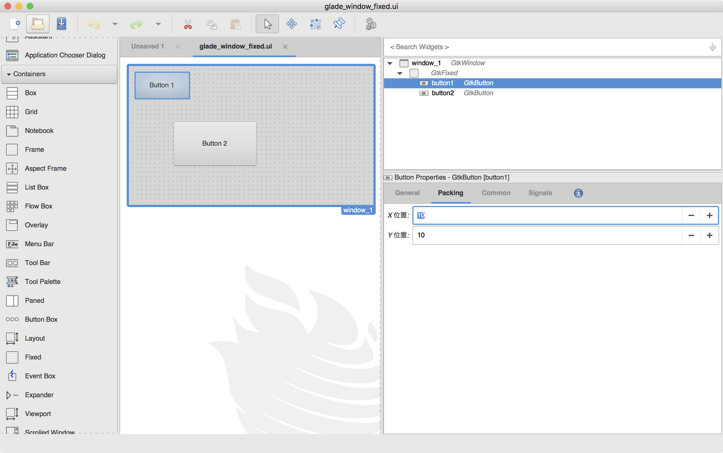This screenshot has height=453, width=723.
Task: Activate the Selector tool
Action: (x=265, y=24)
